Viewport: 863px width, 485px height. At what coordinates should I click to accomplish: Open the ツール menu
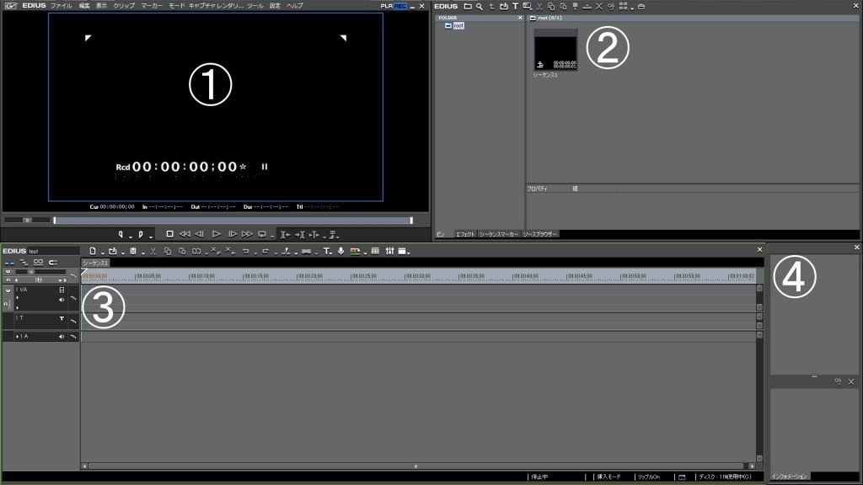pos(255,6)
